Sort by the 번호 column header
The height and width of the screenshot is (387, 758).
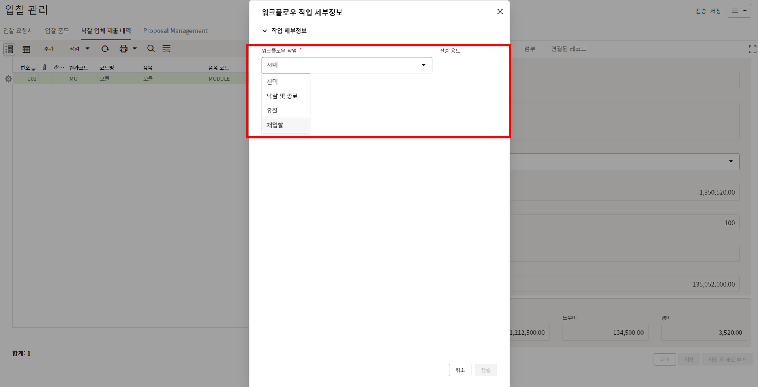pos(25,68)
